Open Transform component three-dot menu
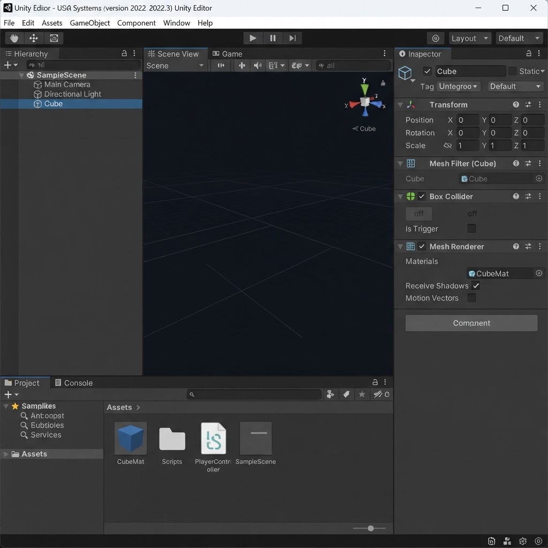 click(539, 104)
